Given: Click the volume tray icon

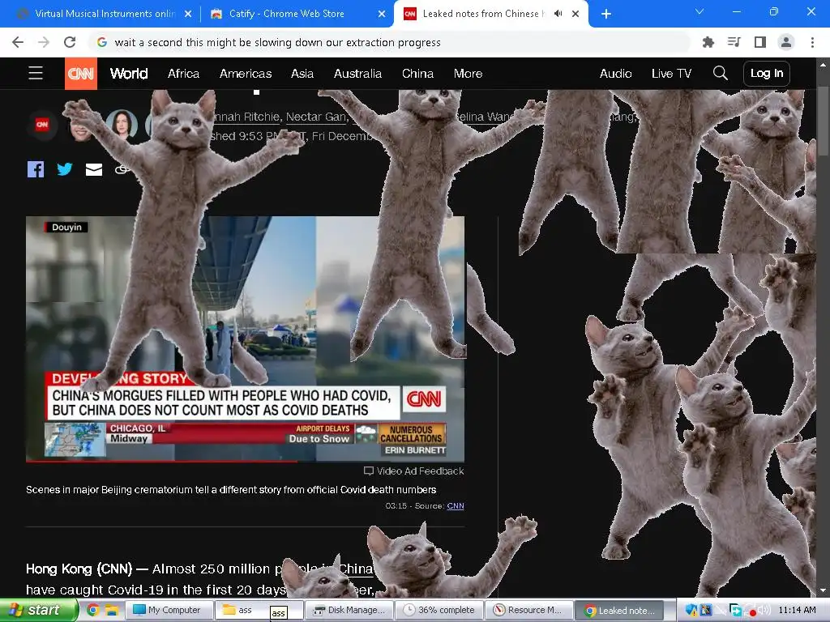Looking at the screenshot, I should coord(764,610).
